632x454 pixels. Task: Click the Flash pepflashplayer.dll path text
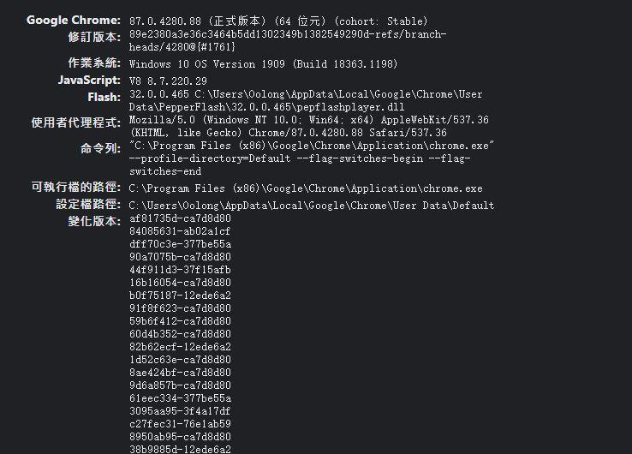[x=306, y=100]
